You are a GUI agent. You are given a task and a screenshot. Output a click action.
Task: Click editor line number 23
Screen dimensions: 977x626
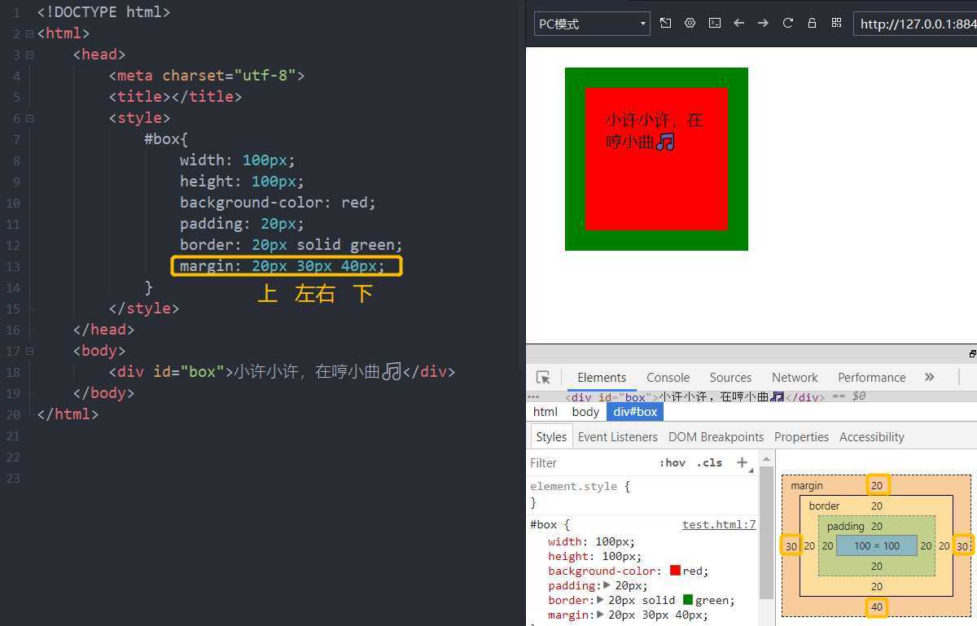coord(12,478)
